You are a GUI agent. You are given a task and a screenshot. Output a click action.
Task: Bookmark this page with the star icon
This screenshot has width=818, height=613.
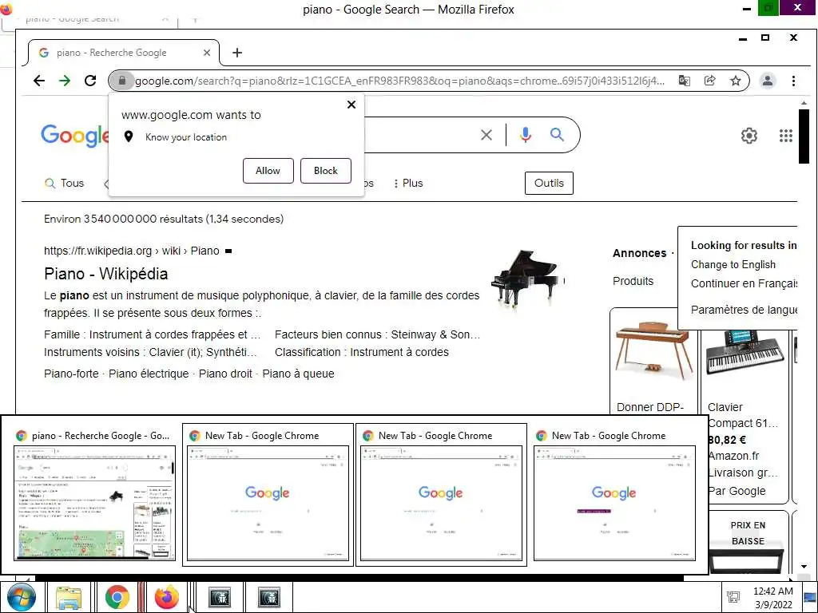pos(736,81)
